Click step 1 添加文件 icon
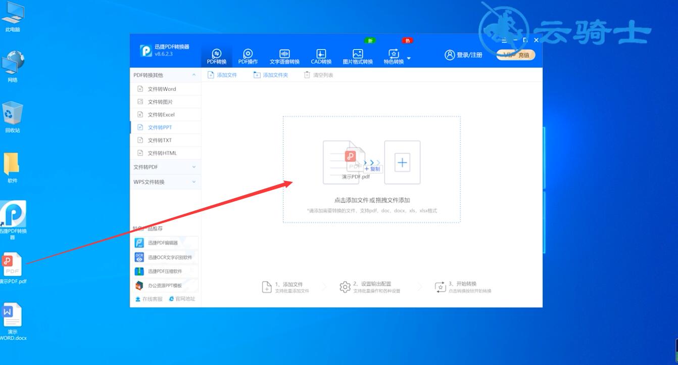The height and width of the screenshot is (365, 678). [267, 287]
